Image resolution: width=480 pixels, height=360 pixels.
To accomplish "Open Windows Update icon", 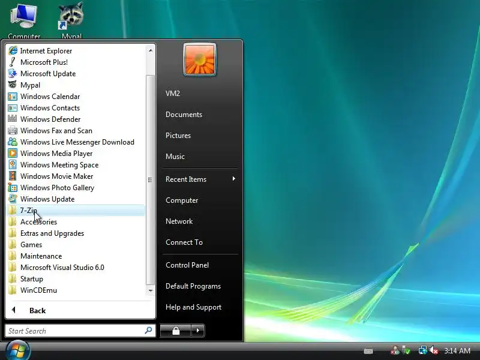I will (x=13, y=199).
